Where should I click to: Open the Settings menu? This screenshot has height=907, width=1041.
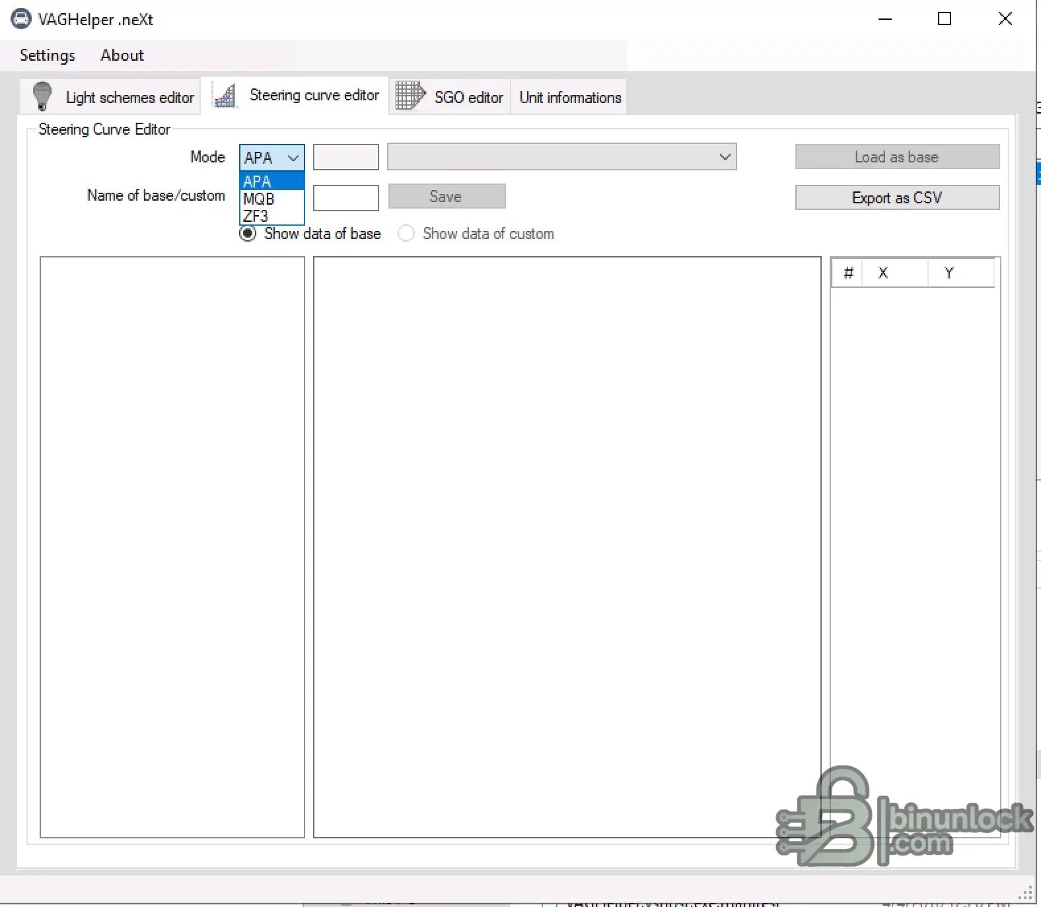[48, 55]
